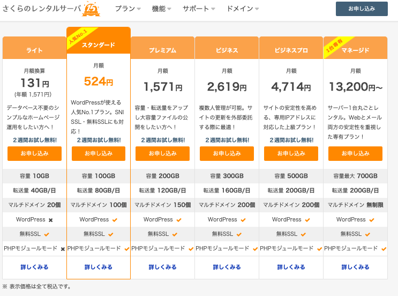Screen dimensions: 398x296
Task: Click the 人気No.1 ribbon on スタンダード
Action: click(x=78, y=37)
